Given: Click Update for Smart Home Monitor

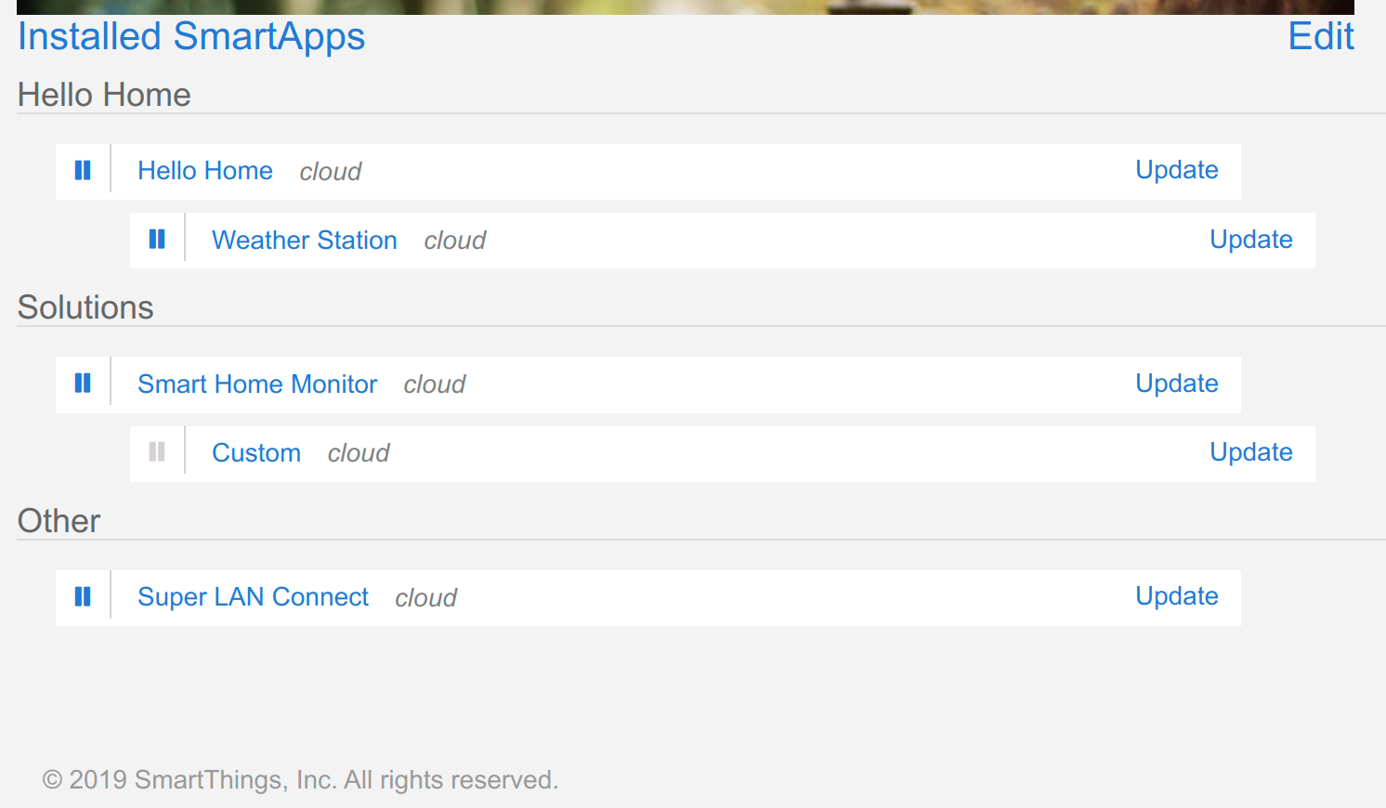Looking at the screenshot, I should pyautogui.click(x=1177, y=384).
